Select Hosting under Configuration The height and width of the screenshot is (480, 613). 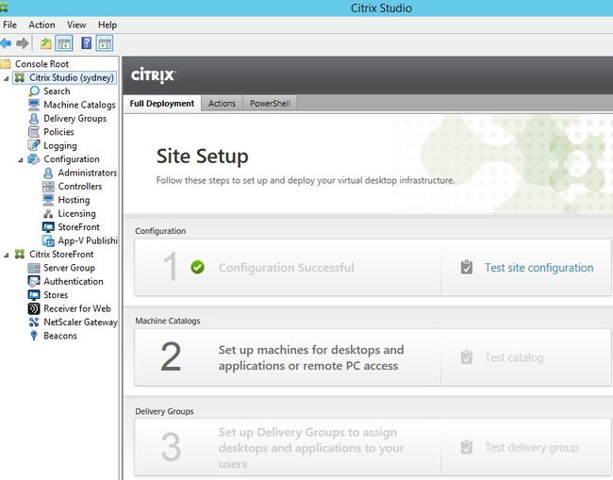point(74,200)
